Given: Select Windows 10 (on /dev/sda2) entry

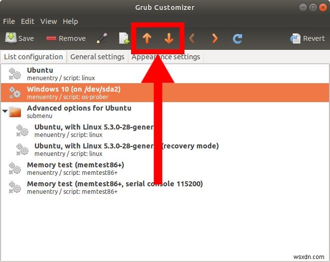Looking at the screenshot, I should tap(165, 93).
